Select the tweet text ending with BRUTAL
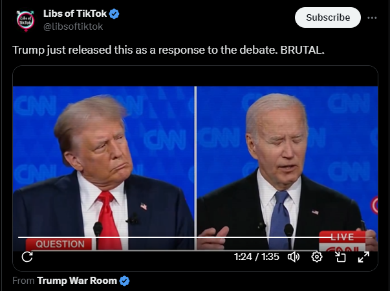 pos(168,50)
